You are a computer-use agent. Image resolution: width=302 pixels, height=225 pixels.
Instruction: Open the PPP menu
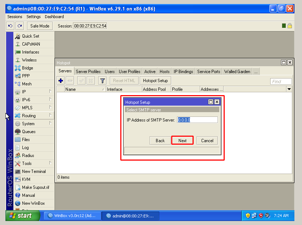tap(34, 76)
